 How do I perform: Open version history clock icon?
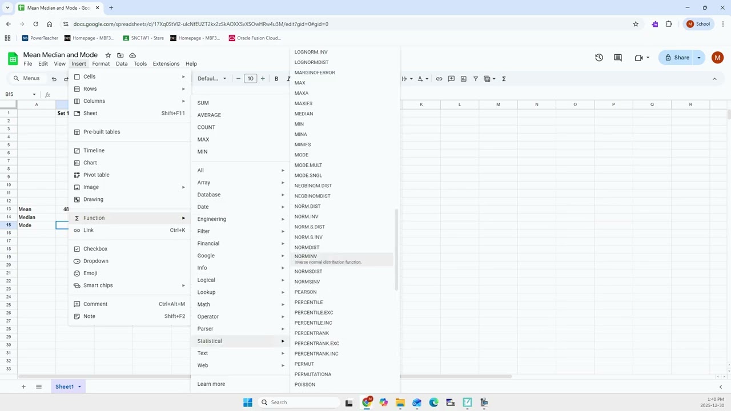coord(599,58)
